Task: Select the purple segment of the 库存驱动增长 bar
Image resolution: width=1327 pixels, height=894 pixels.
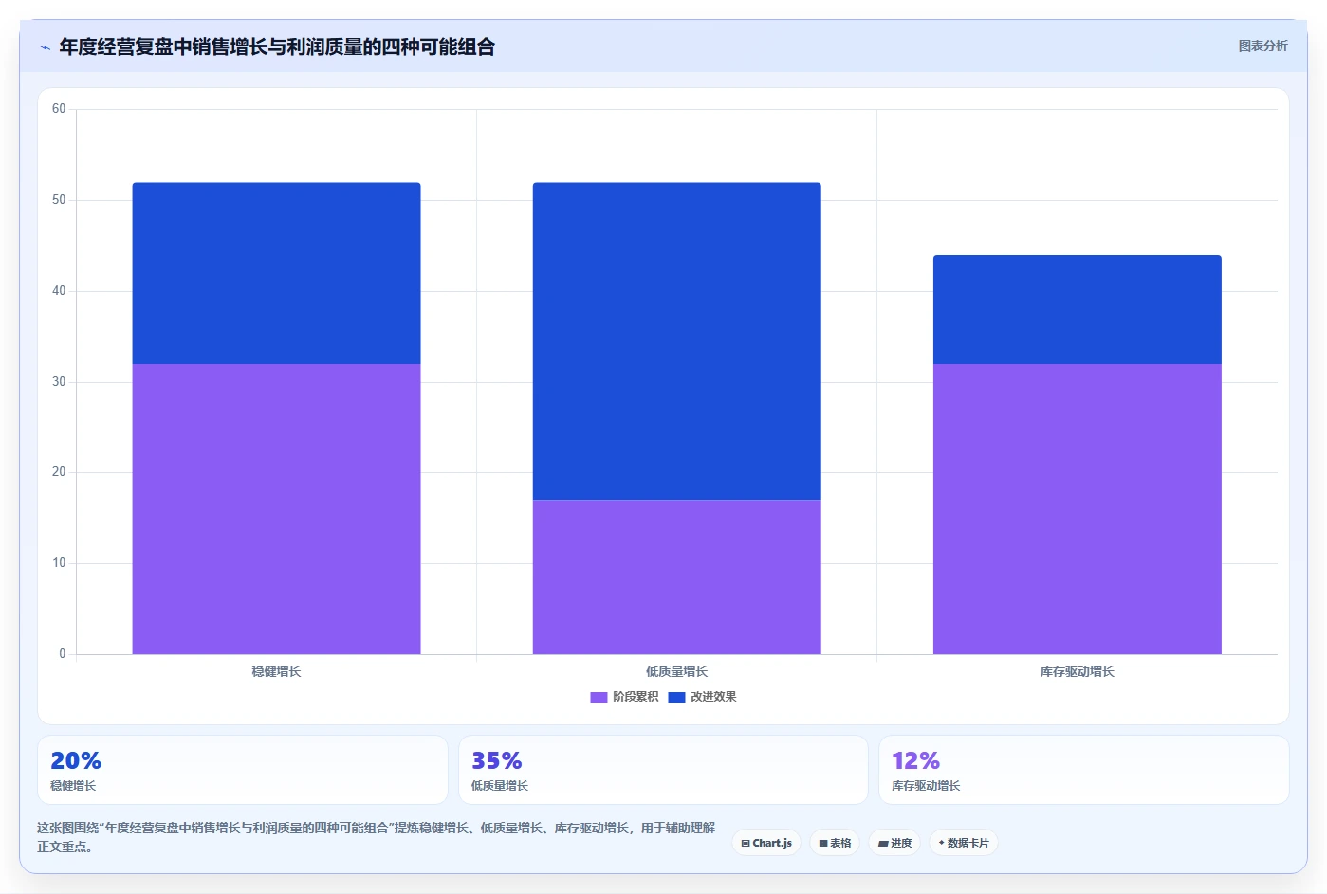Action: pos(1077,509)
